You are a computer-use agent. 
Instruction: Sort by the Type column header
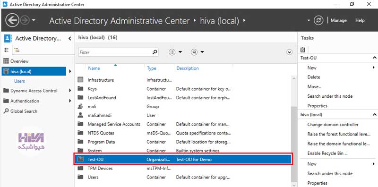pos(152,68)
